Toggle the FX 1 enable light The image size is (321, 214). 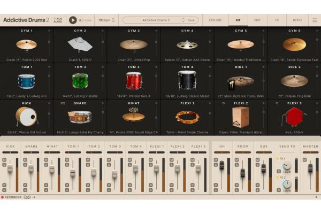click(x=277, y=158)
